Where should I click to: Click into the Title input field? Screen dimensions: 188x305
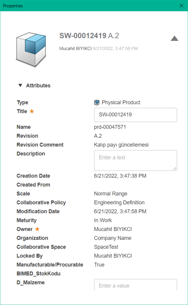click(x=135, y=115)
